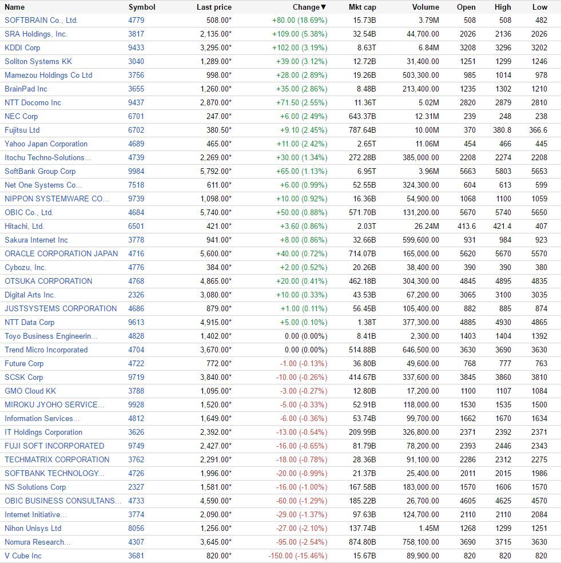Select the 413.6 open value
The image size is (561, 563).
(467, 227)
